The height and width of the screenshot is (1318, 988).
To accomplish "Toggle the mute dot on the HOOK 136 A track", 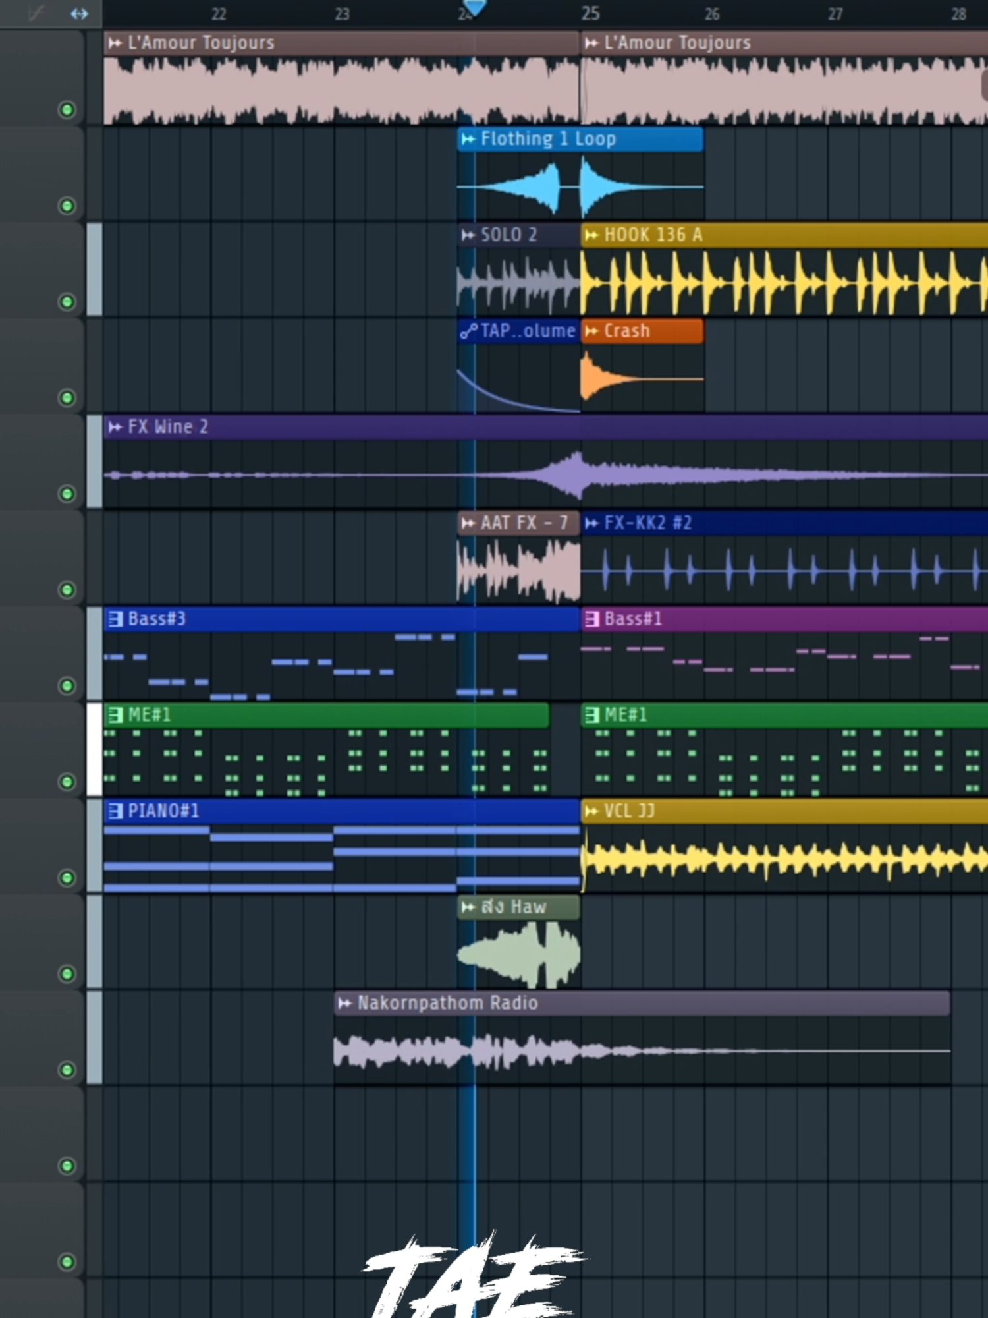I will pos(67,302).
